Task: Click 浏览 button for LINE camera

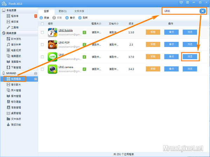Action: click(190, 69)
